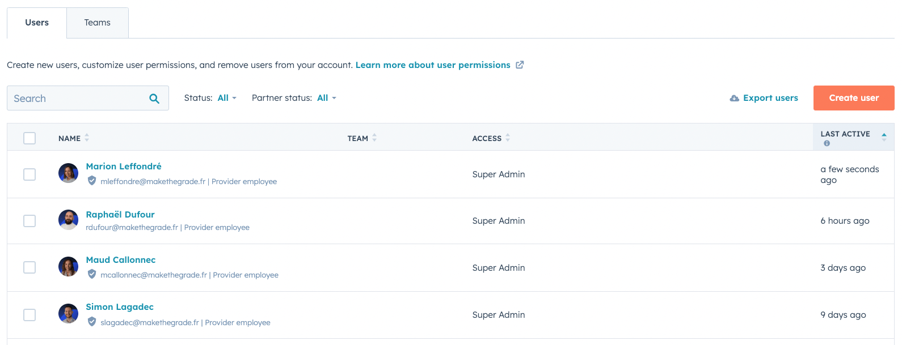
Task: Click Super Admin in Marion's row
Action: click(499, 174)
